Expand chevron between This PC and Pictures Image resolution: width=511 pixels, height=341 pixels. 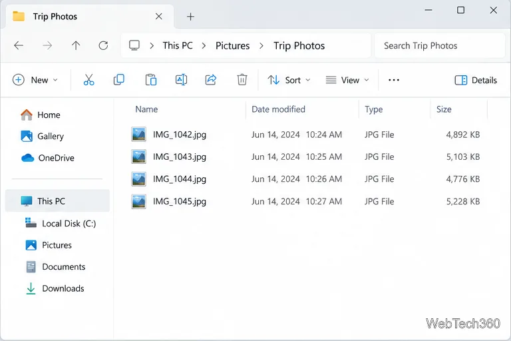204,46
